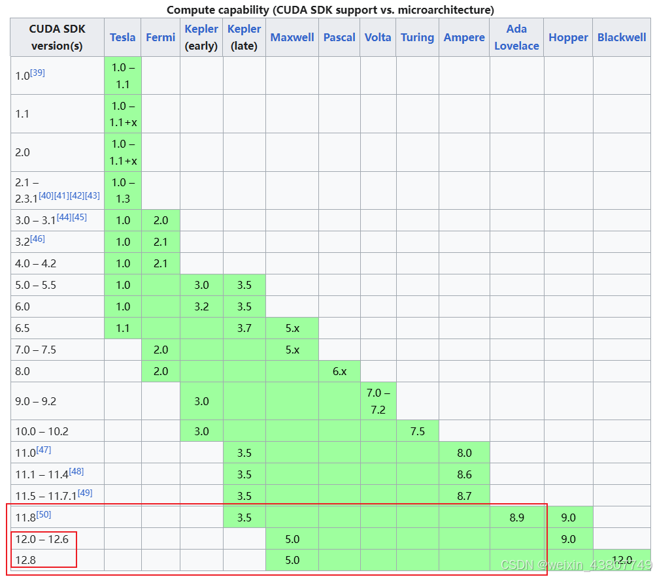Open citation [50] next to SDK 11.8
Image resolution: width=655 pixels, height=577 pixels.
[x=44, y=514]
